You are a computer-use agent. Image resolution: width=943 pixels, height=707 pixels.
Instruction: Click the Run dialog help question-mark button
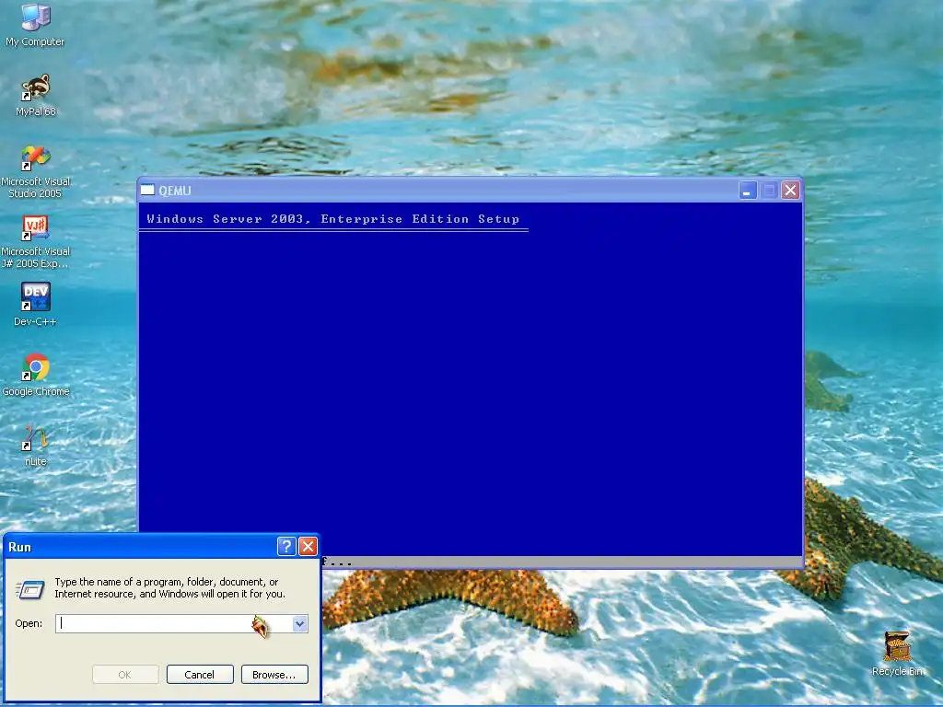point(286,547)
